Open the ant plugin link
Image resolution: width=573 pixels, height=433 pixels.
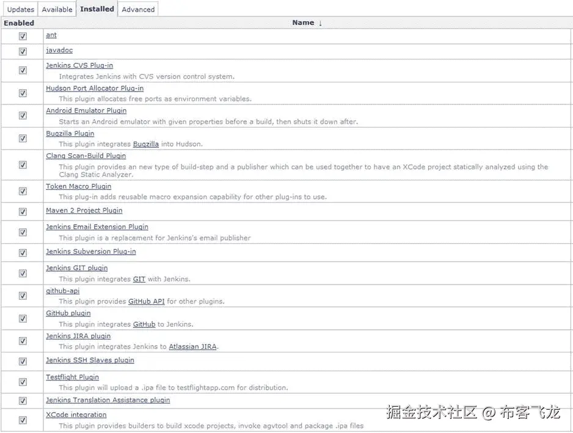tap(51, 35)
